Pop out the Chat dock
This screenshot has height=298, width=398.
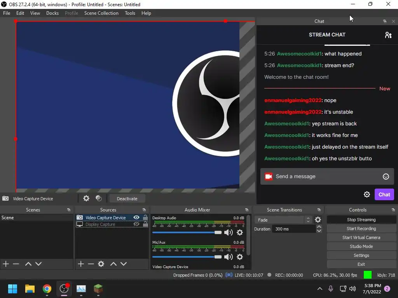385,21
